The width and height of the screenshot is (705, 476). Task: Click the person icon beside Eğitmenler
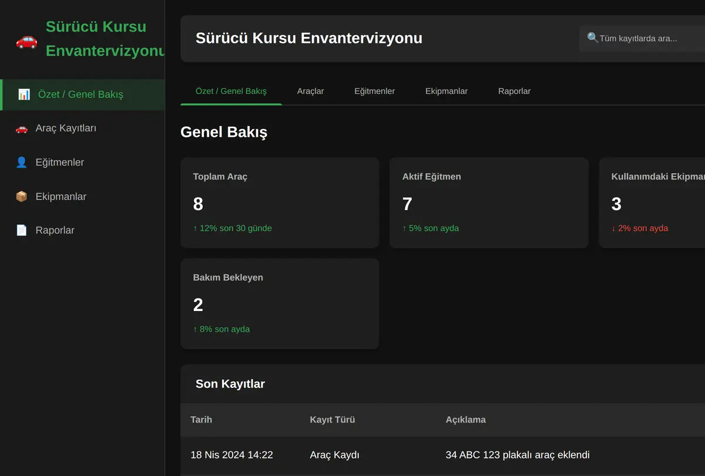[22, 163]
